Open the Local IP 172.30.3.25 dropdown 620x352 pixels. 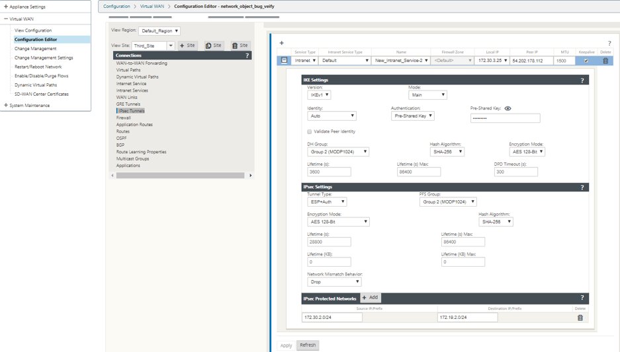(493, 60)
